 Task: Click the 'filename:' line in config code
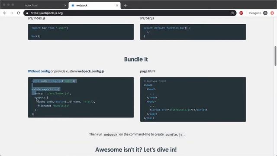click(53, 106)
